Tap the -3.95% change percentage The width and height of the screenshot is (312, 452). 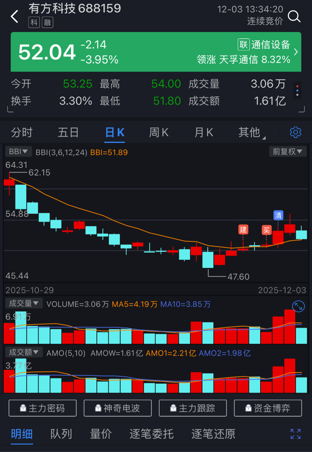pos(100,60)
